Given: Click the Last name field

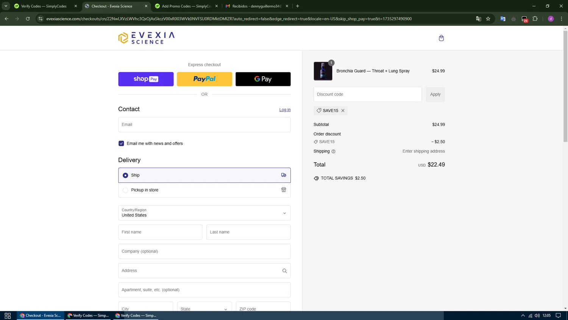Looking at the screenshot, I should [x=248, y=232].
